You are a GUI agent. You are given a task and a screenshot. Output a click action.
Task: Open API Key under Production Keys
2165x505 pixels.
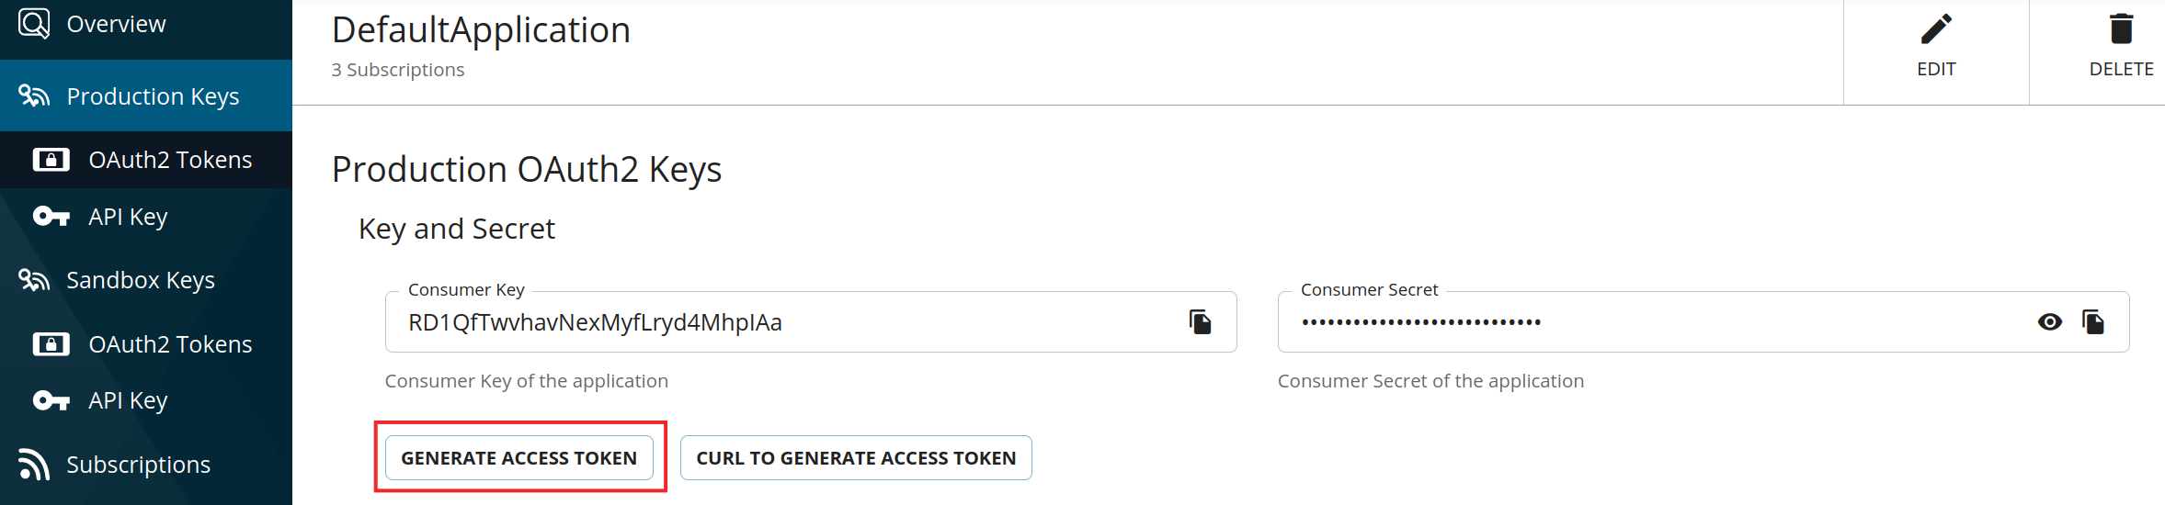(128, 217)
